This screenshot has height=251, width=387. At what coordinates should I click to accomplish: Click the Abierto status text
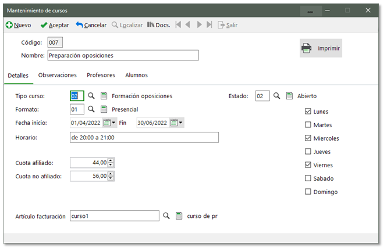pos(307,96)
